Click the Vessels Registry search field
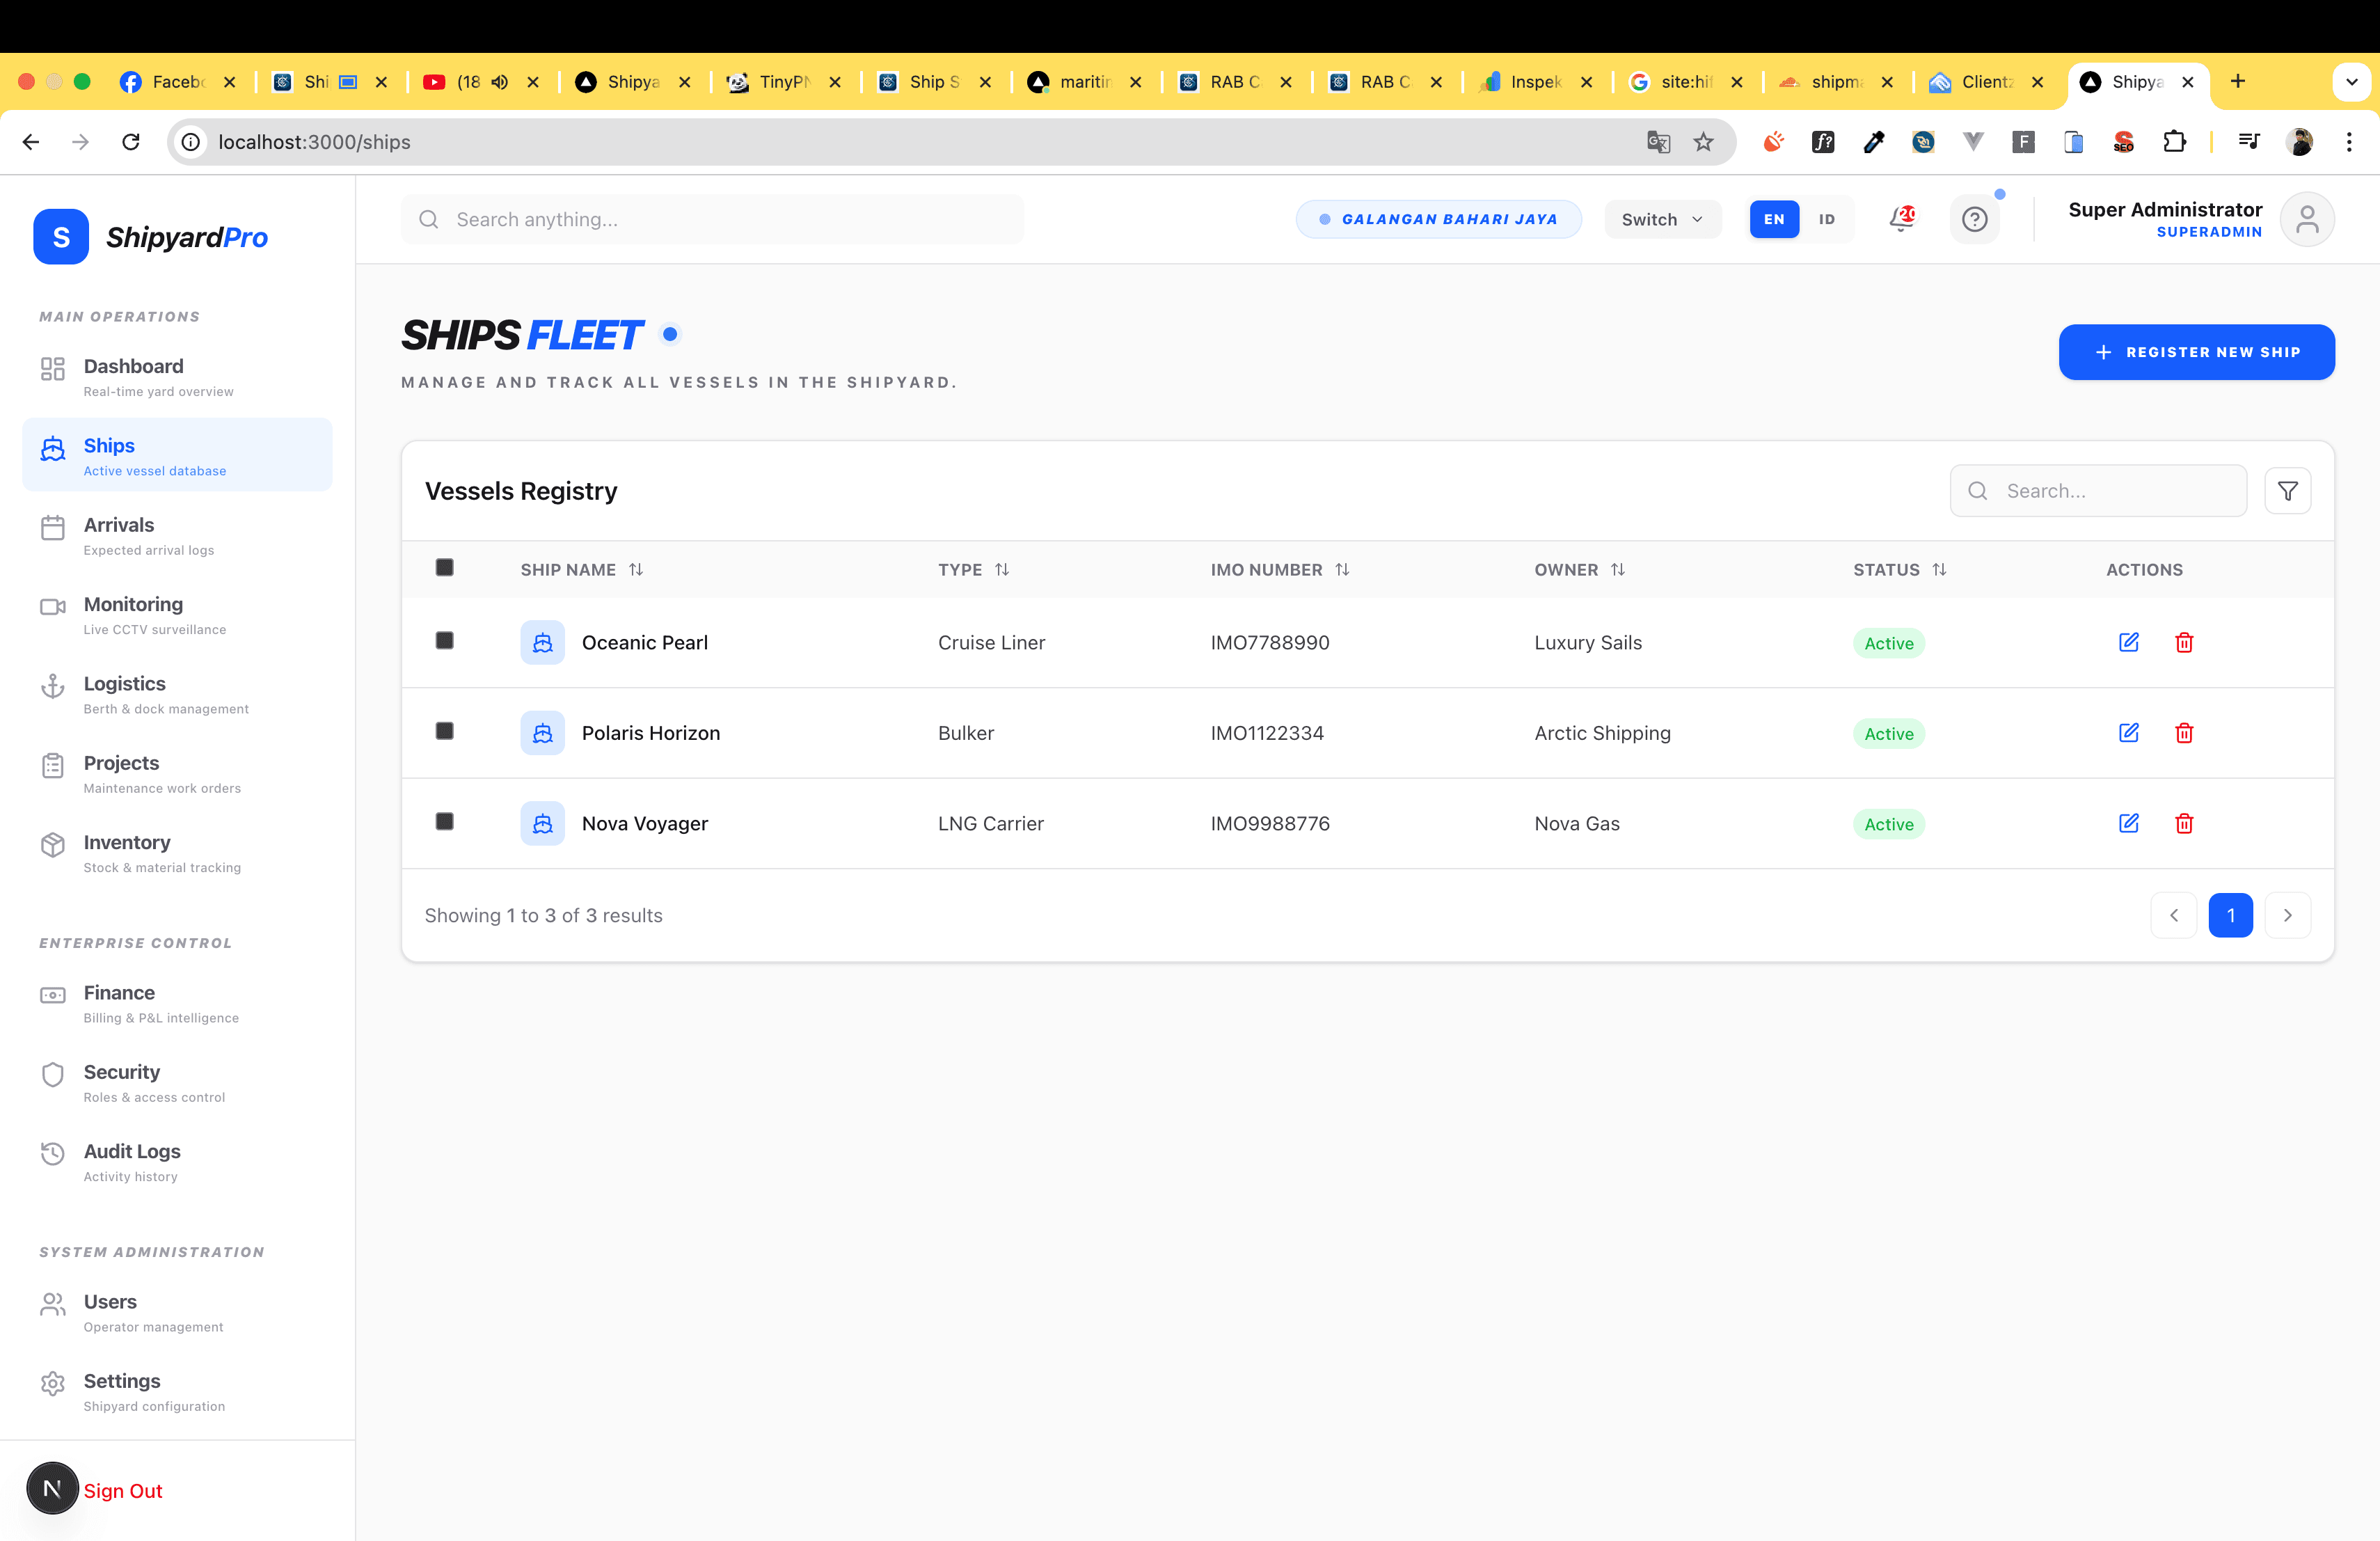The width and height of the screenshot is (2380, 1541). 2098,490
